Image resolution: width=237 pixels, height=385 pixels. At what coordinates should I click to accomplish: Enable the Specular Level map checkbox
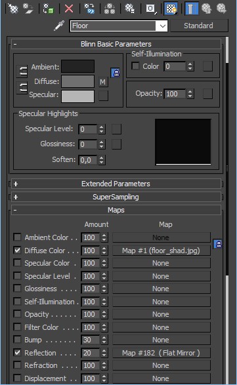point(17,275)
